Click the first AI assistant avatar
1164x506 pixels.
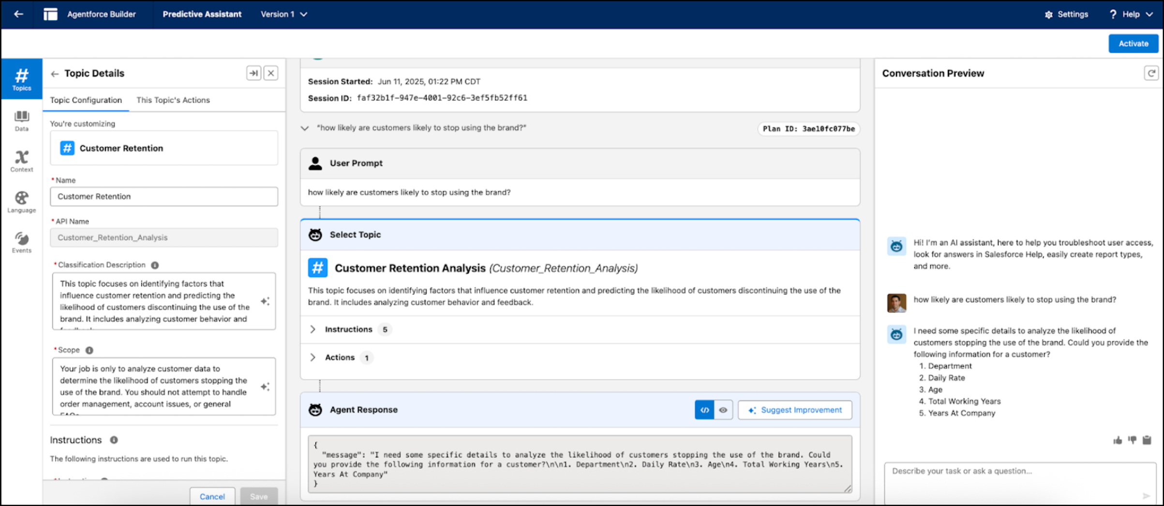896,246
